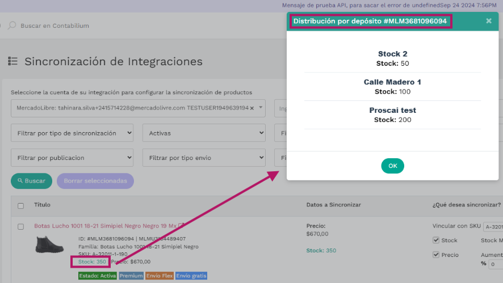
Task: Click the Estado: Activa status badge
Action: coord(98,276)
